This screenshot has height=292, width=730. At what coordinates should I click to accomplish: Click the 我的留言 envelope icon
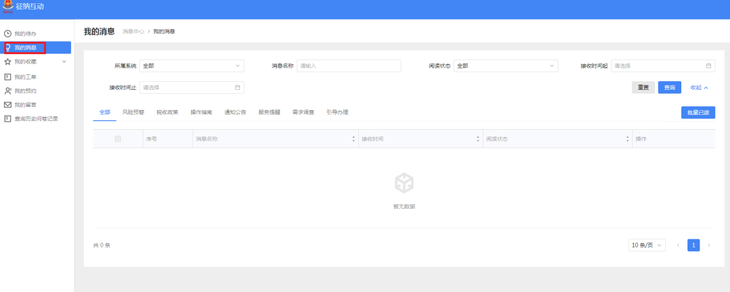tap(8, 105)
